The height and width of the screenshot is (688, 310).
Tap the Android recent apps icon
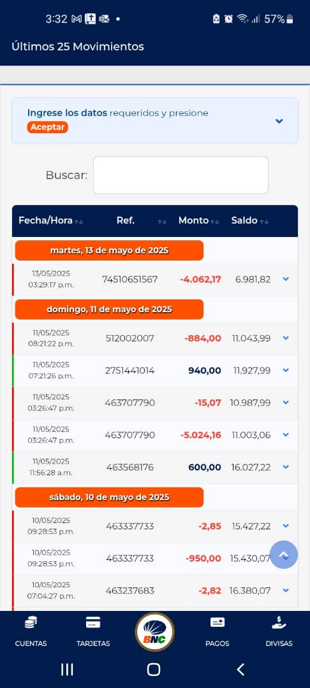pyautogui.click(x=67, y=669)
